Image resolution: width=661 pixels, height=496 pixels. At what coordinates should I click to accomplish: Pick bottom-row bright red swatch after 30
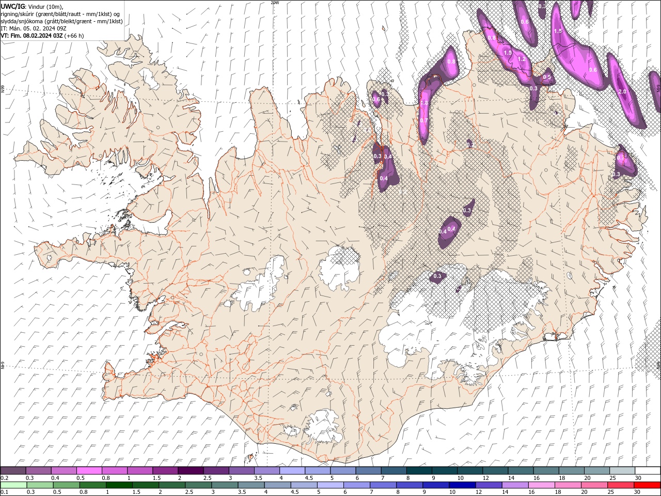coord(647,485)
